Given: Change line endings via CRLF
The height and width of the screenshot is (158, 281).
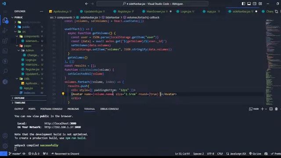Looking at the screenshot, I should 220,154.
